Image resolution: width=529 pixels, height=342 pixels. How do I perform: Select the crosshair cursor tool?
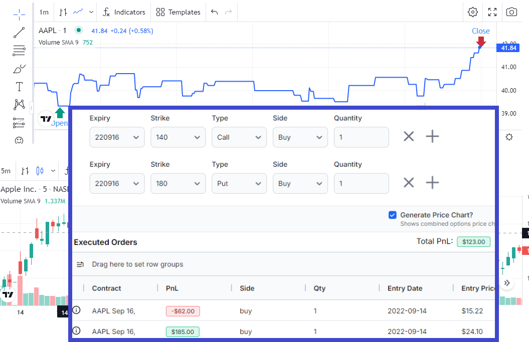(x=19, y=14)
